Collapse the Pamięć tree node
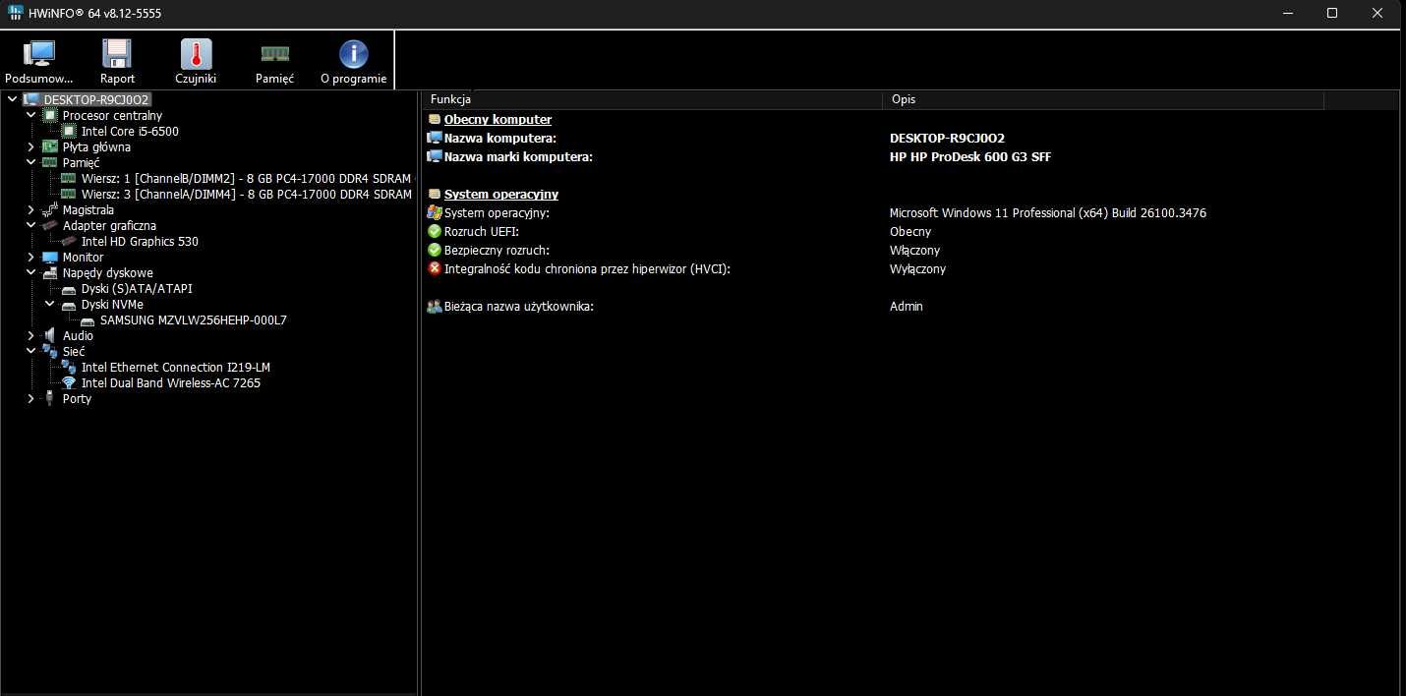Screen dimensions: 1406x696 pos(30,162)
